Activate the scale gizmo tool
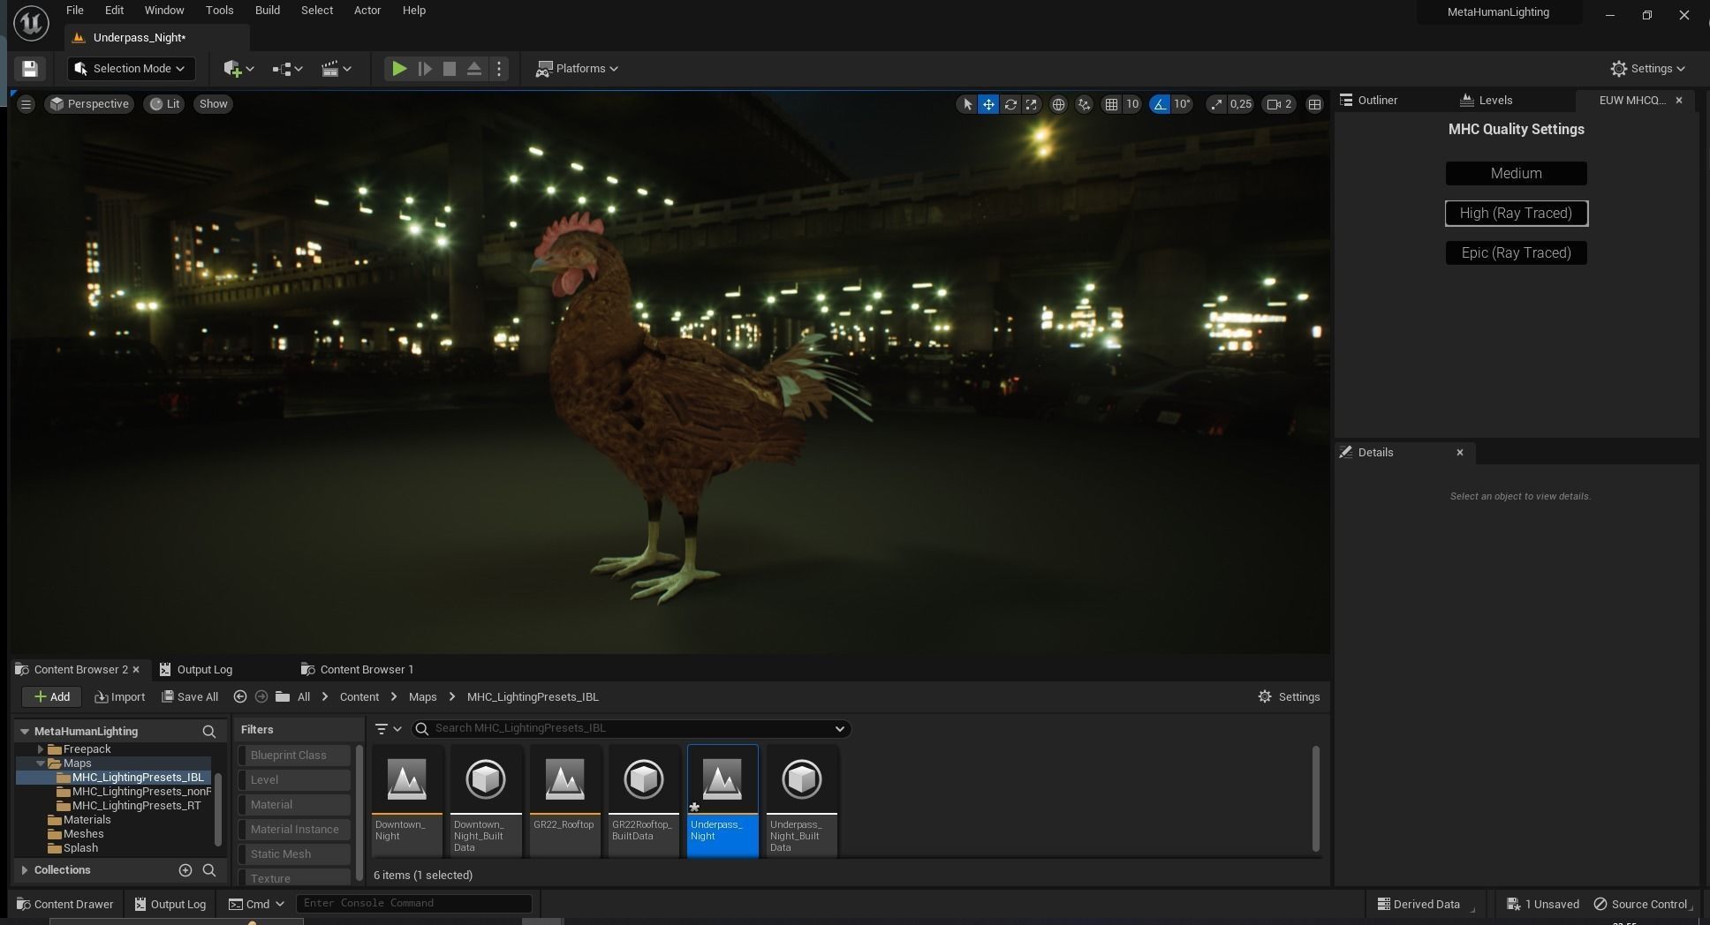 tap(1031, 104)
